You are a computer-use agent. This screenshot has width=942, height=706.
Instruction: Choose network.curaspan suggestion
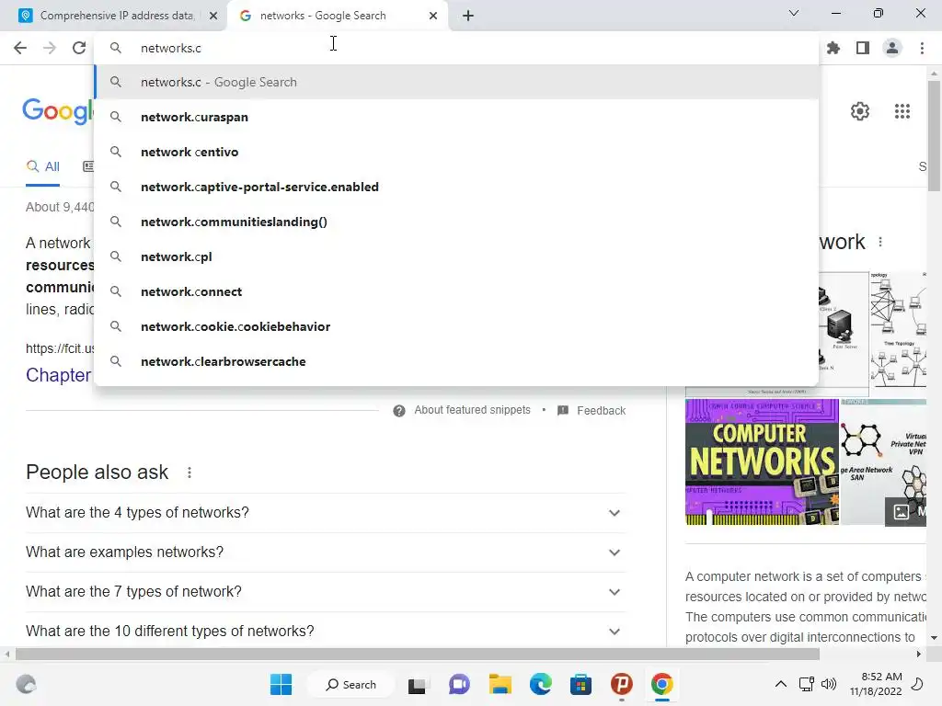pyautogui.click(x=456, y=117)
